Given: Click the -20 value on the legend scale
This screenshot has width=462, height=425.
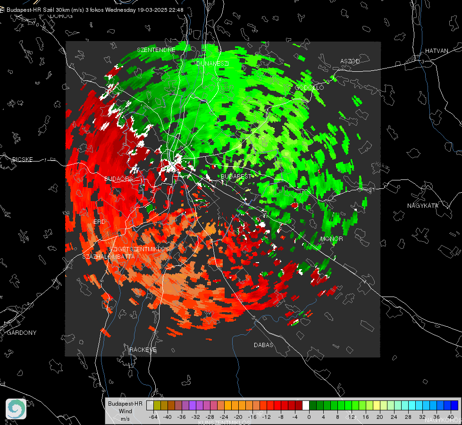Looking at the screenshot, I should coord(238,417).
